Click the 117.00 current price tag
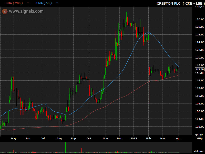 tap(199, 69)
